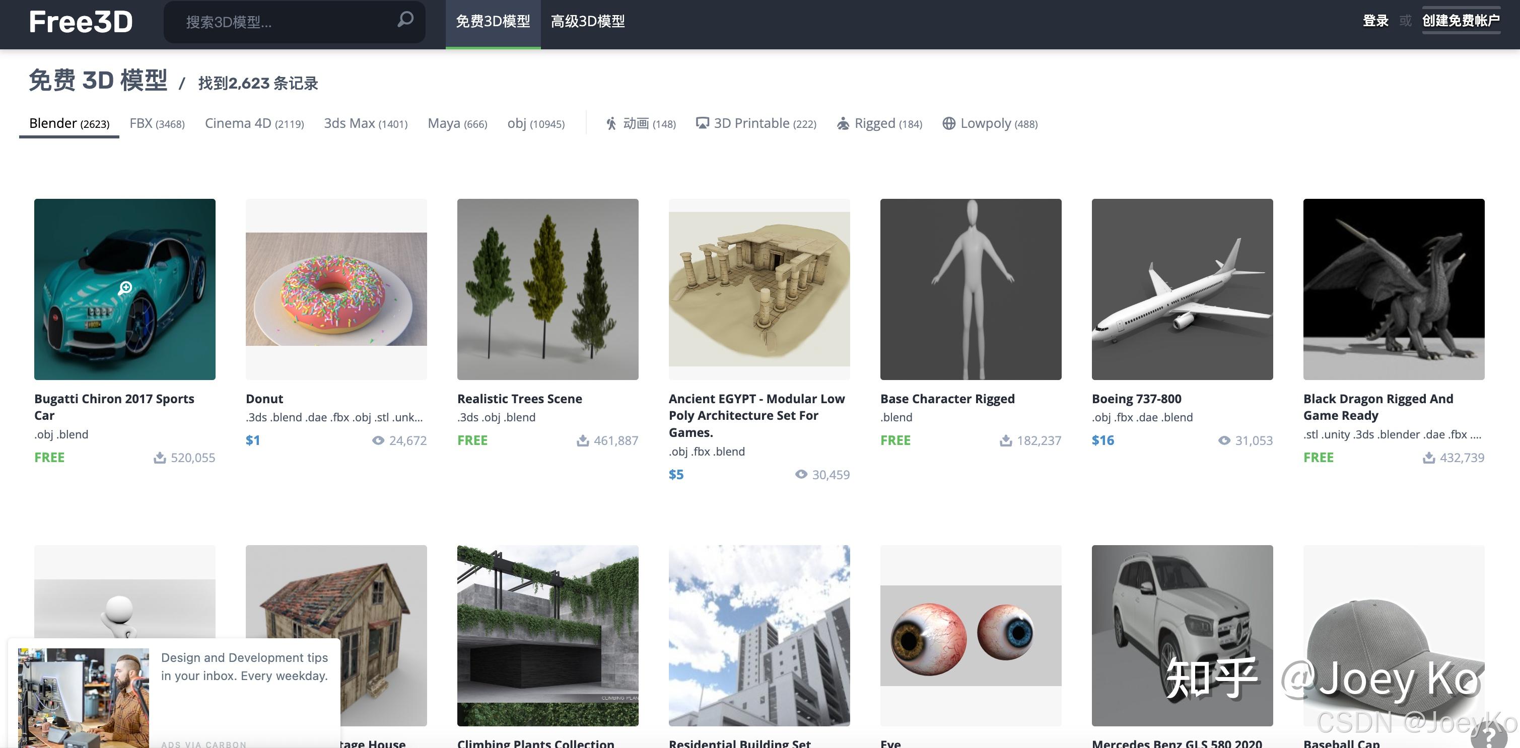
Task: Switch to the 高级3D模型 tab
Action: [588, 21]
